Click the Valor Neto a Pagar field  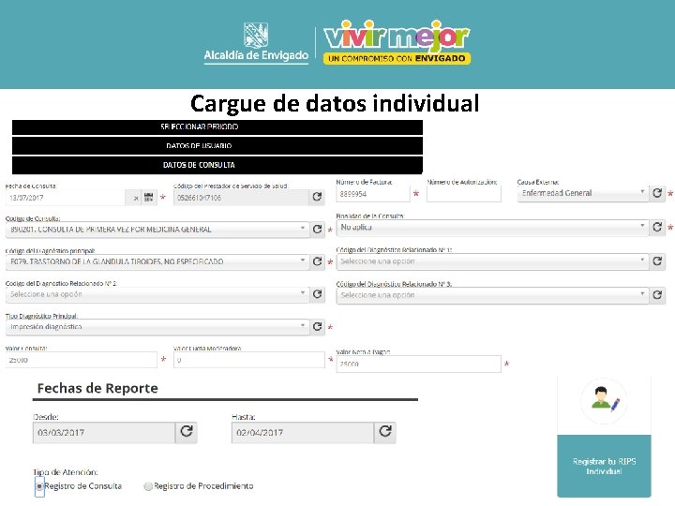click(x=419, y=364)
